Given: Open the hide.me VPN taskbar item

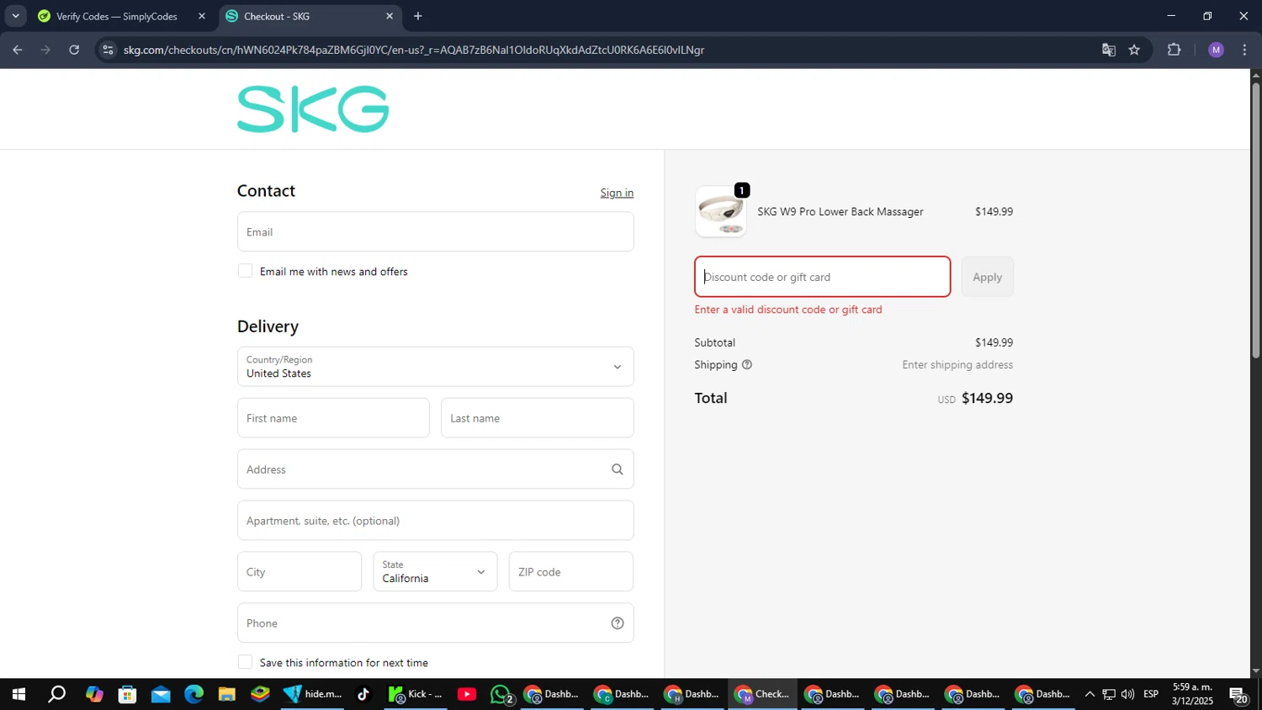Looking at the screenshot, I should (312, 694).
